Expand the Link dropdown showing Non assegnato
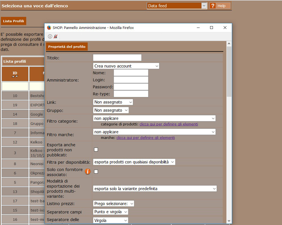The height and width of the screenshot is (225, 282). 113,102
